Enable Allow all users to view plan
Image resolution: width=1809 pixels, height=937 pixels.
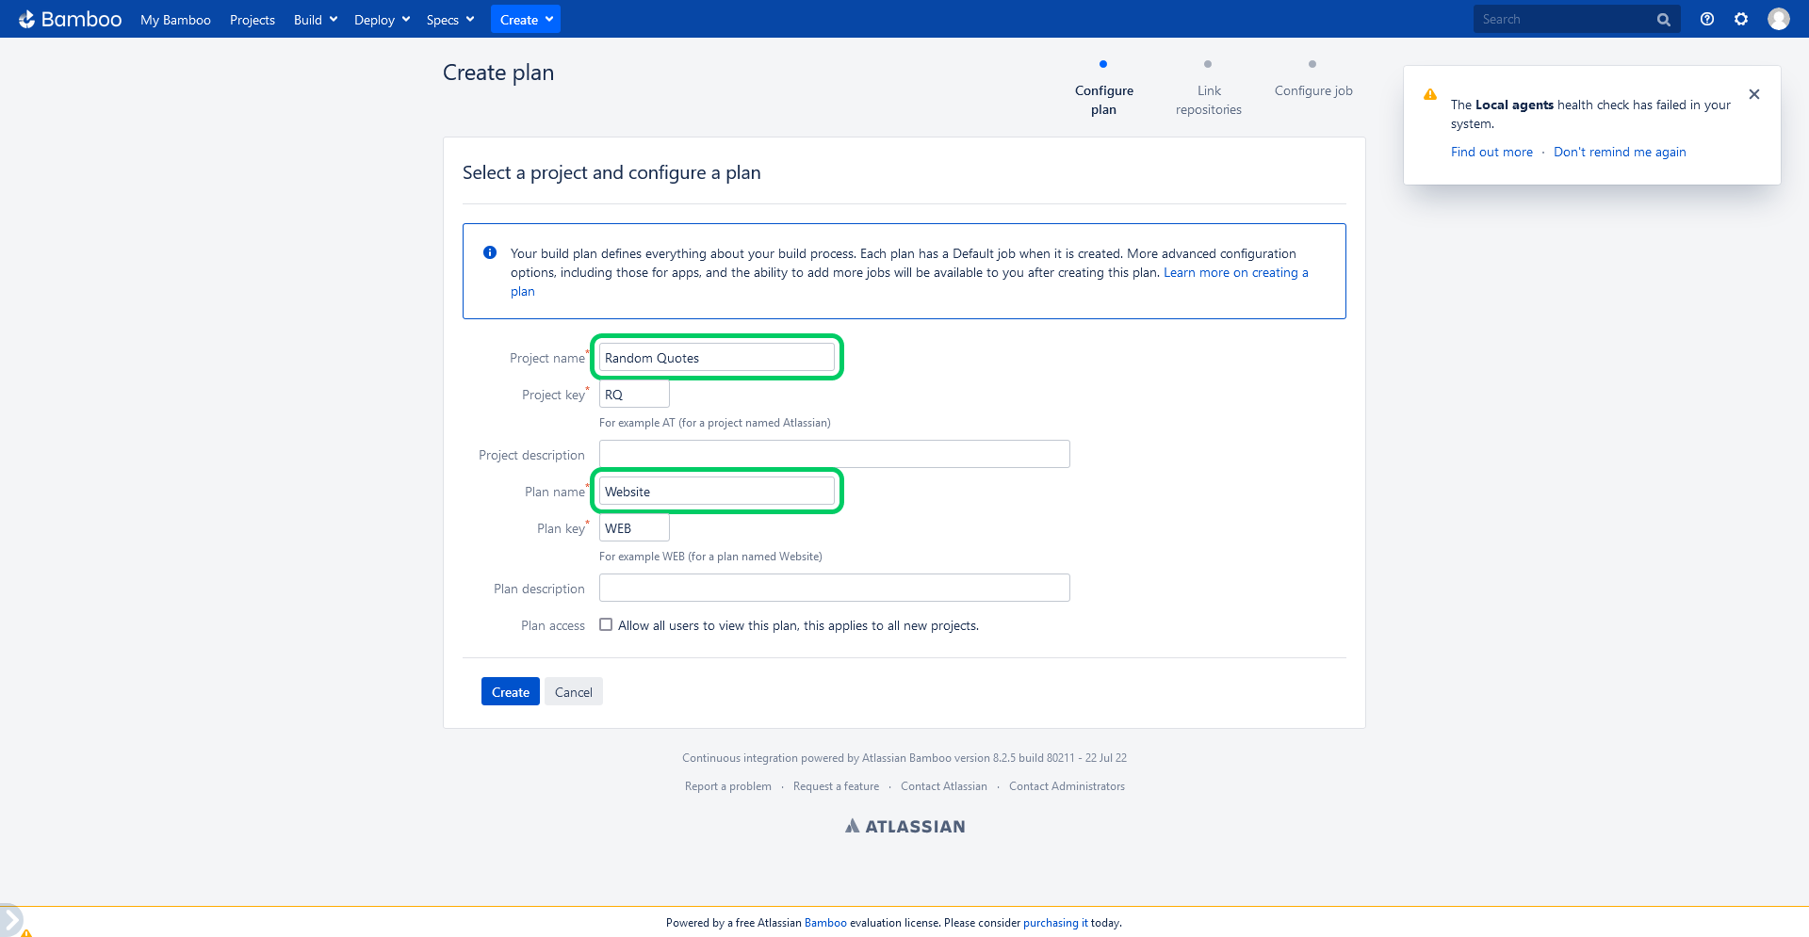tap(606, 624)
